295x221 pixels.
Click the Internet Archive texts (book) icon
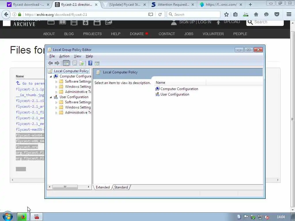click(x=63, y=22)
